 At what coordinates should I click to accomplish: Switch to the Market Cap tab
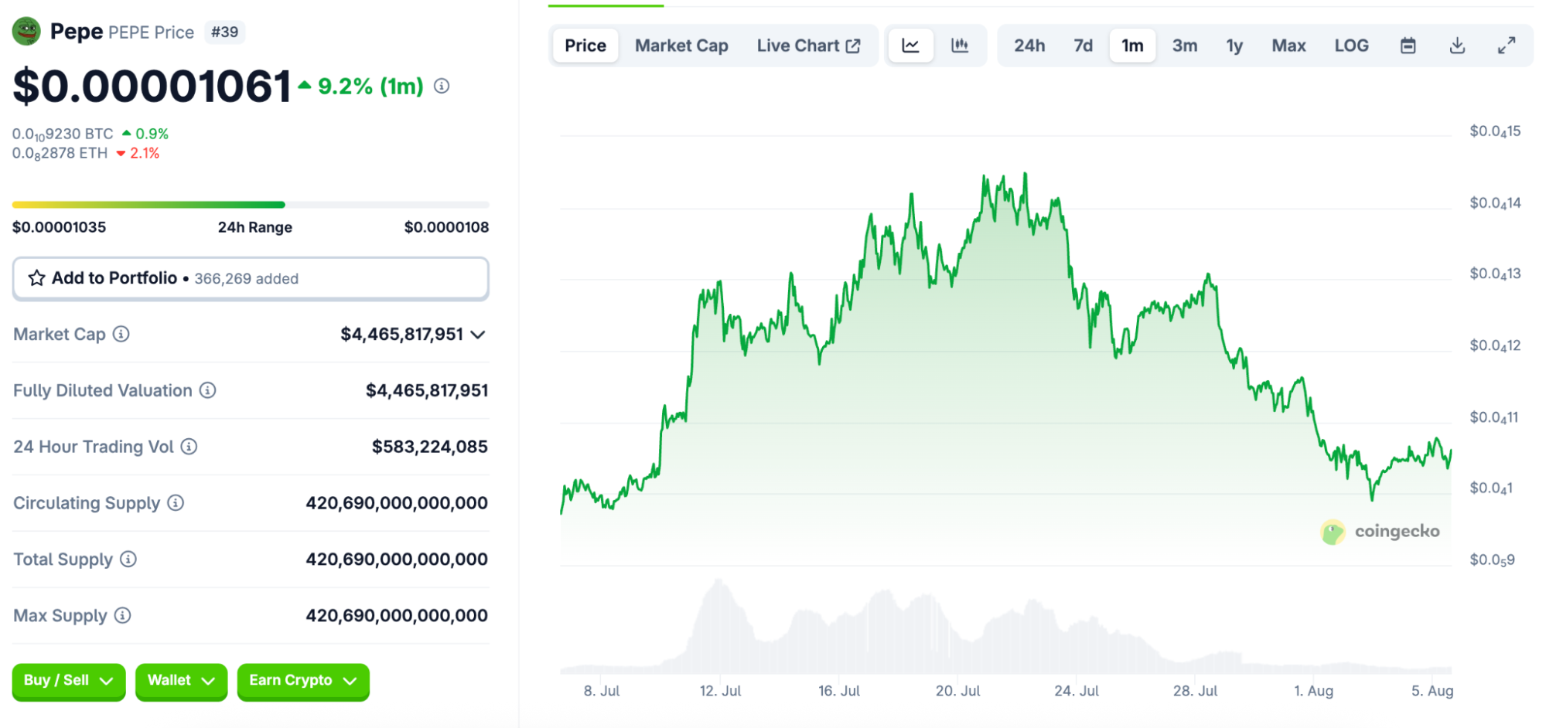(x=681, y=45)
